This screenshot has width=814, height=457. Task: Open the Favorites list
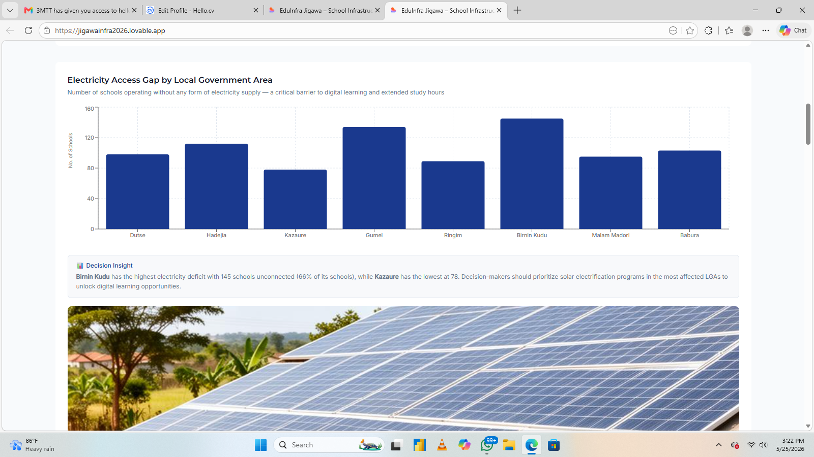(729, 30)
